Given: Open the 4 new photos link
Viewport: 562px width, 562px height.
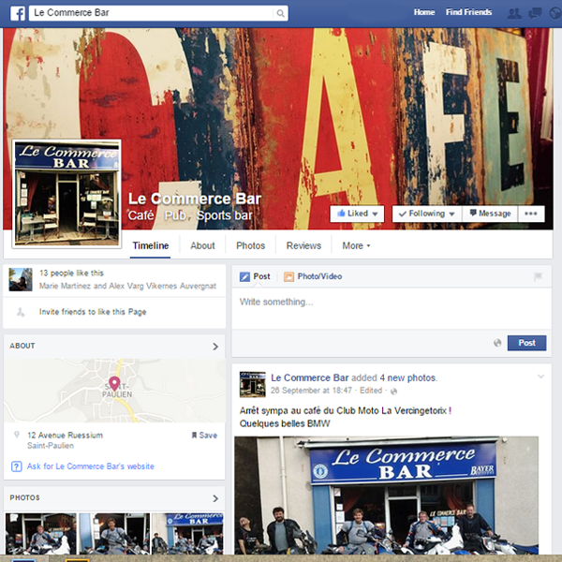Looking at the screenshot, I should coord(408,377).
